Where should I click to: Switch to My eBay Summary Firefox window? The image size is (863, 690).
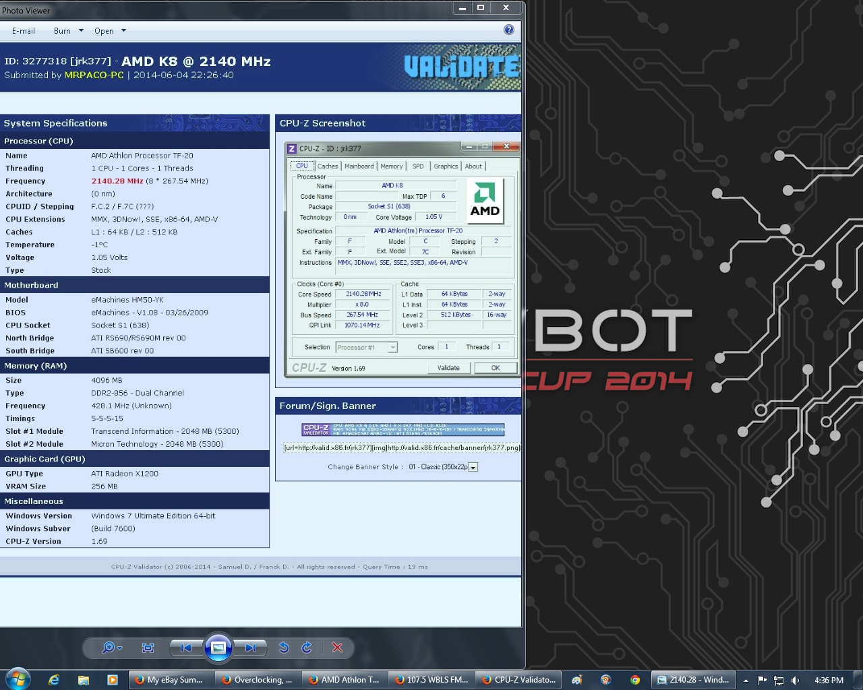click(x=171, y=680)
